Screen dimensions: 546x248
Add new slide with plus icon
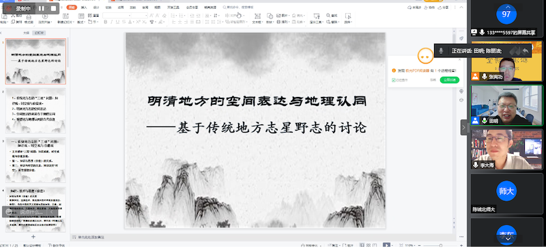[33, 236]
